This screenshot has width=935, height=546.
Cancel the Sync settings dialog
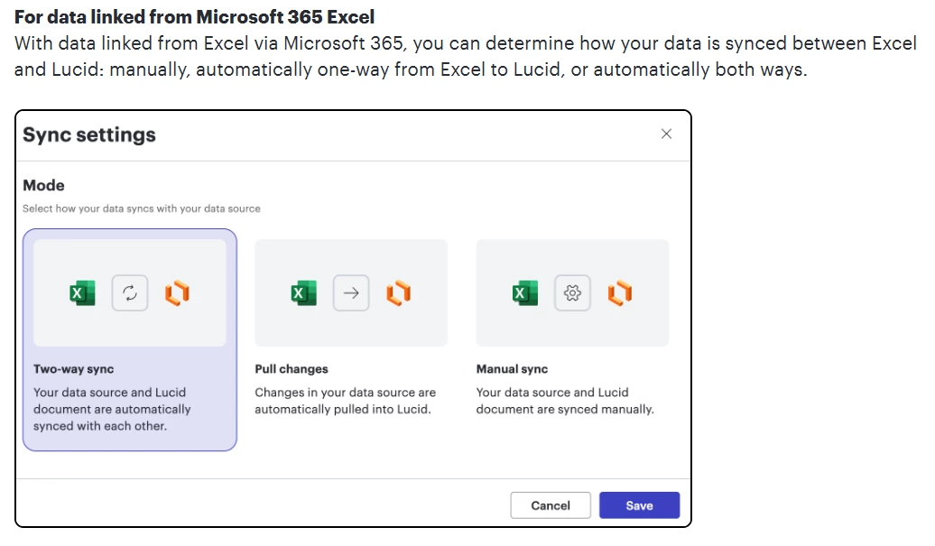click(x=551, y=505)
